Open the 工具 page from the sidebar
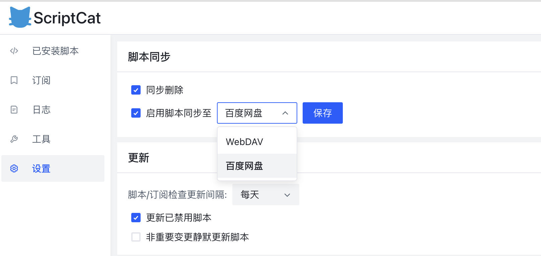The height and width of the screenshot is (256, 541). coord(41,139)
